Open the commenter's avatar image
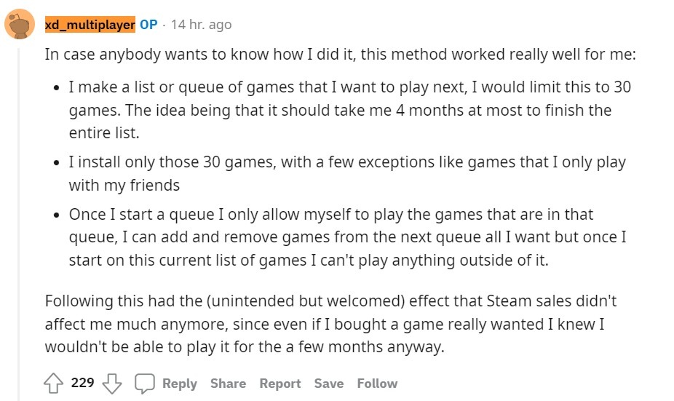 click(x=20, y=24)
